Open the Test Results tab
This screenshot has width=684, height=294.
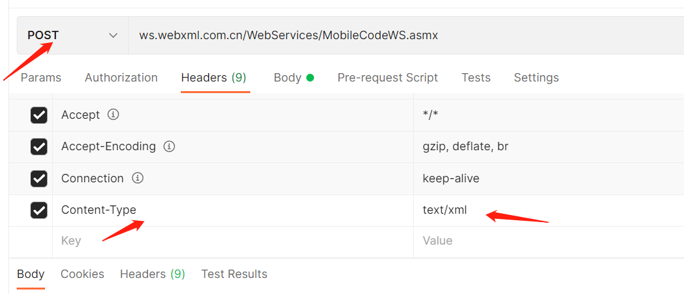point(234,274)
